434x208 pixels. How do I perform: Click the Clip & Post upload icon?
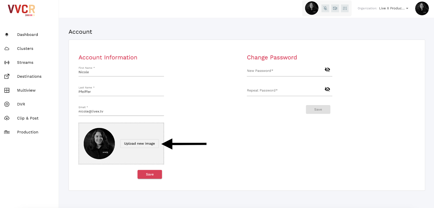pos(7,118)
